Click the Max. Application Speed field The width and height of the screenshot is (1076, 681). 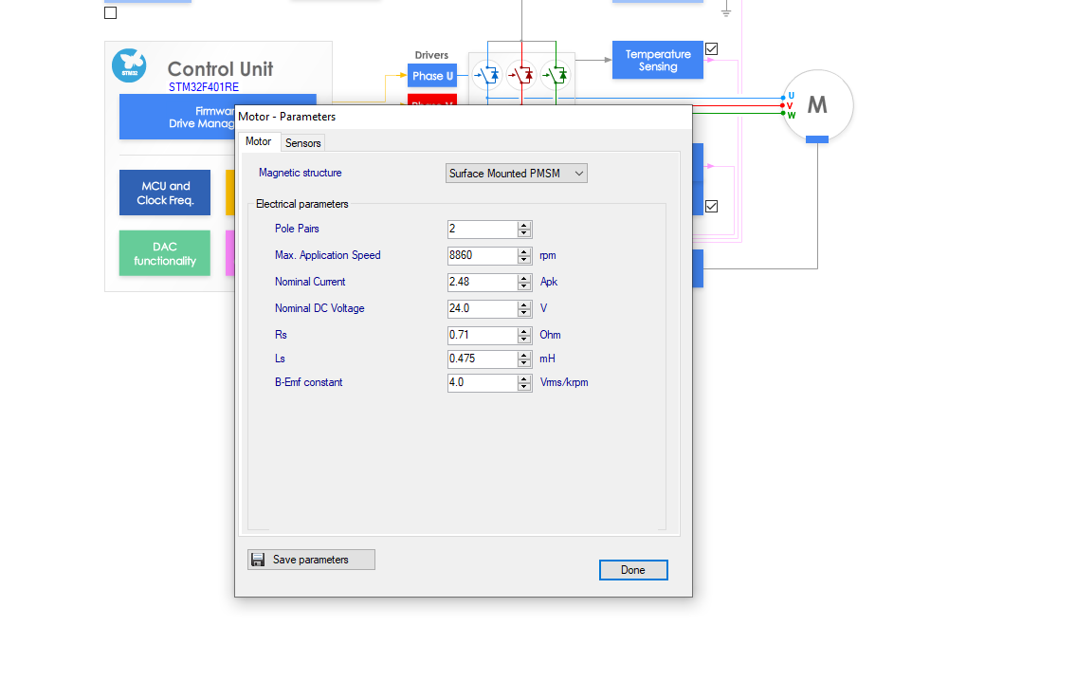pos(482,255)
